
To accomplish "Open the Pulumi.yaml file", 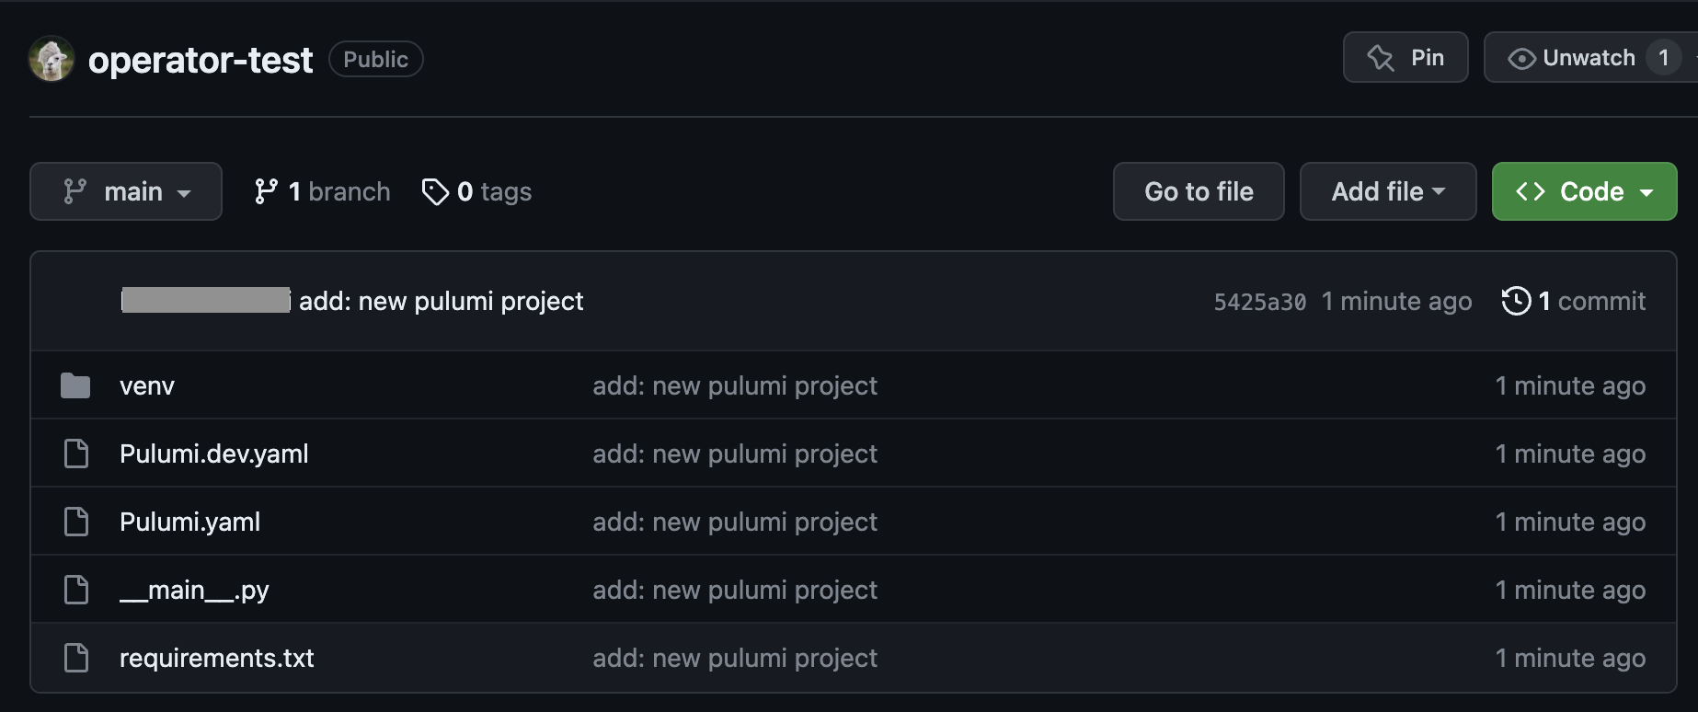I will [x=189, y=522].
